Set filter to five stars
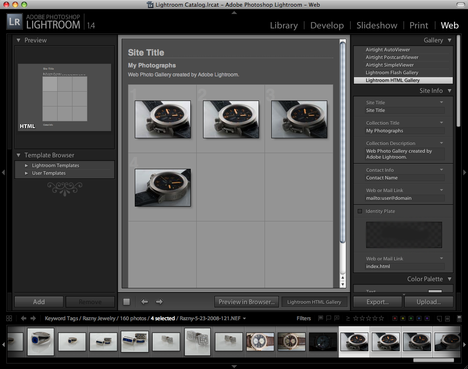Image resolution: width=468 pixels, height=369 pixels. coord(382,318)
